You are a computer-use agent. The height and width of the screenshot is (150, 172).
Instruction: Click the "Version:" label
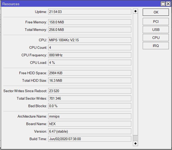[x=40, y=131]
